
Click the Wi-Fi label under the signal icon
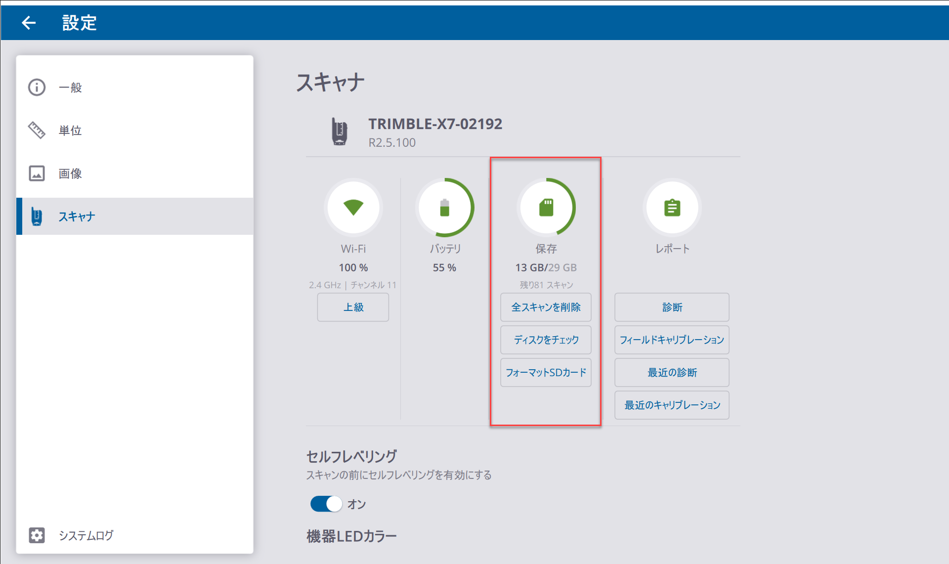353,249
